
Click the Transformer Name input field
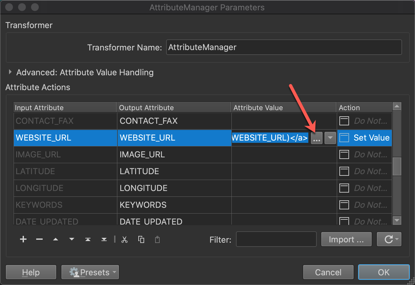pos(283,48)
